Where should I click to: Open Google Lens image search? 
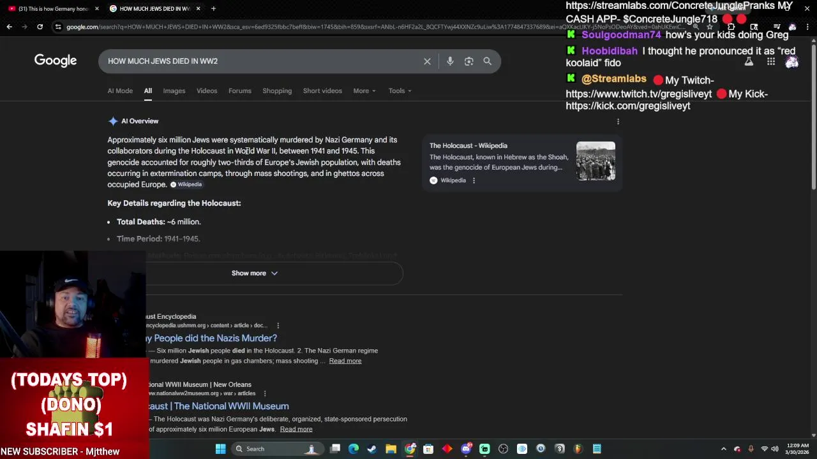(x=468, y=61)
